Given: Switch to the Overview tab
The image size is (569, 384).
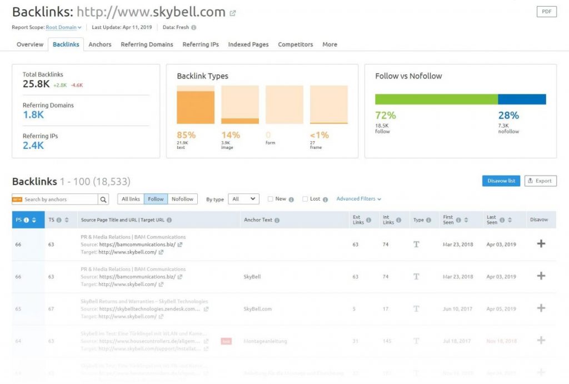Looking at the screenshot, I should tap(30, 44).
